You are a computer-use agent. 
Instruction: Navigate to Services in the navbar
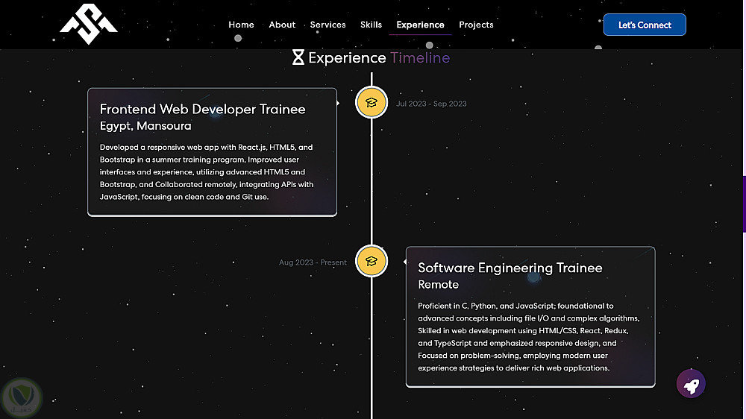point(328,25)
